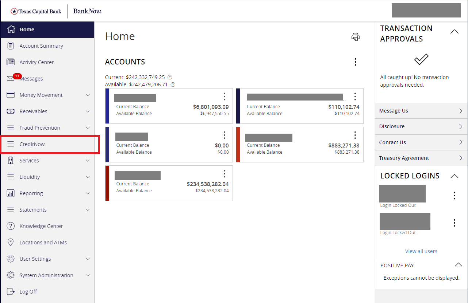
Task: Expand the Services menu chevron
Action: tap(88, 161)
